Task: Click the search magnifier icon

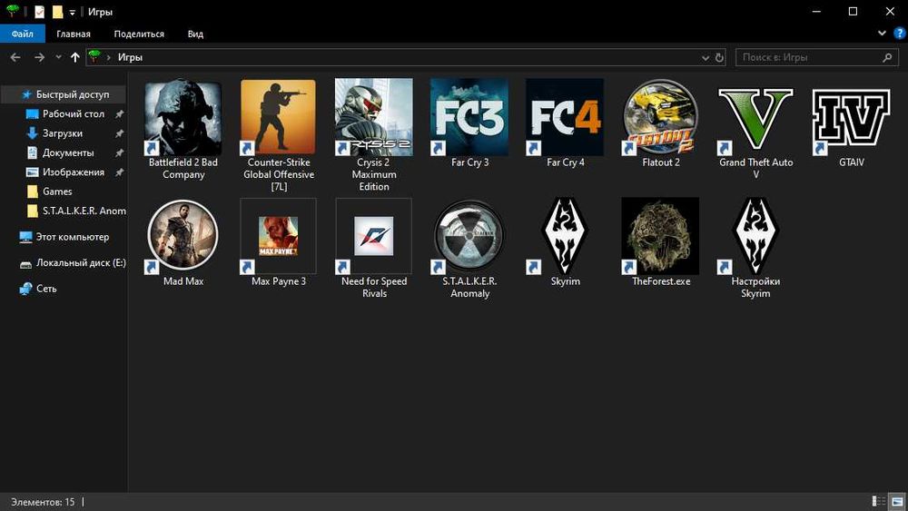Action: [x=887, y=57]
